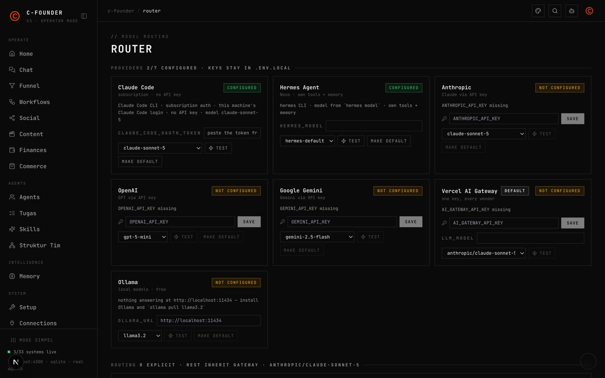Click the LLM_MODEL field in Vercel card
This screenshot has width=605, height=378.
[531, 238]
